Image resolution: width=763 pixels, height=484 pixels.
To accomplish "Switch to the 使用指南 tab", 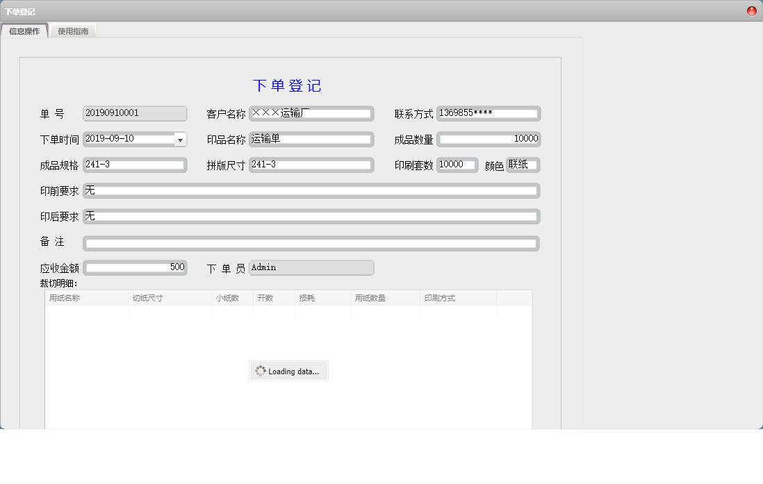I will (x=73, y=31).
